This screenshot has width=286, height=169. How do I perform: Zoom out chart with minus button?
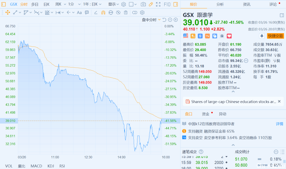tap(170, 20)
